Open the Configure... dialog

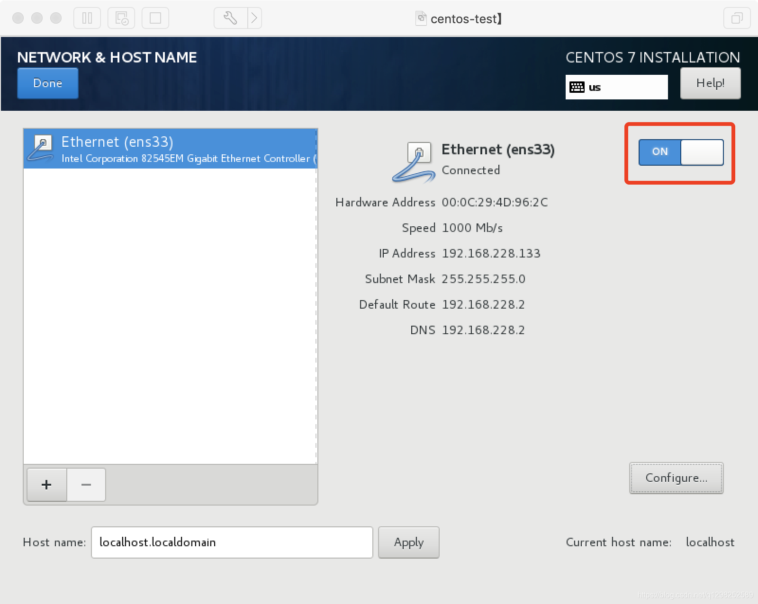(x=676, y=478)
